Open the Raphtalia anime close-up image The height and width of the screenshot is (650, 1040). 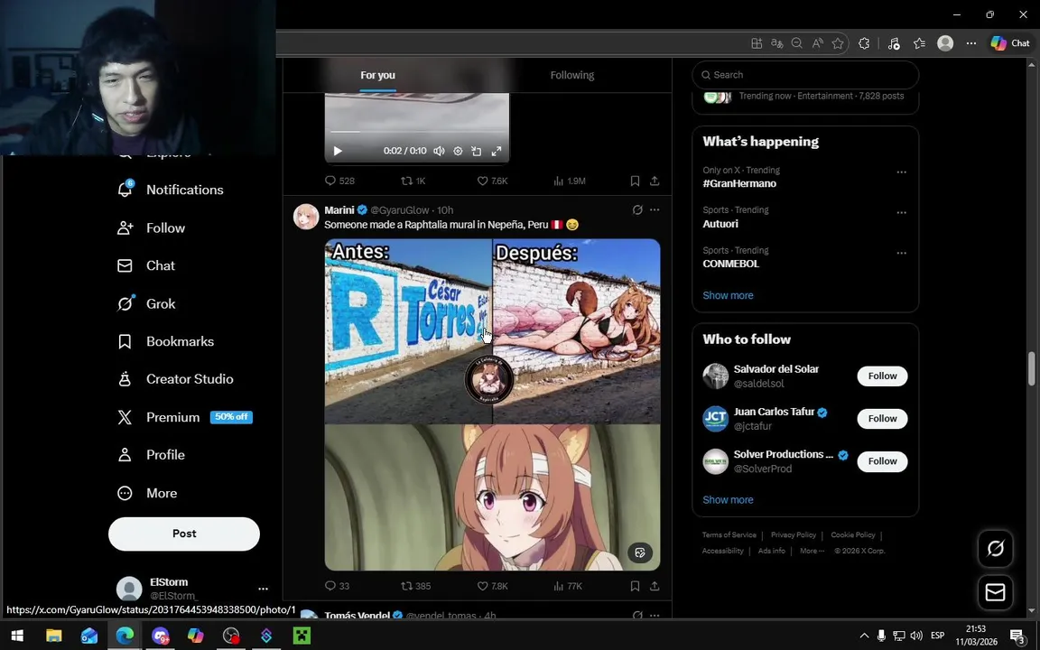[492, 497]
